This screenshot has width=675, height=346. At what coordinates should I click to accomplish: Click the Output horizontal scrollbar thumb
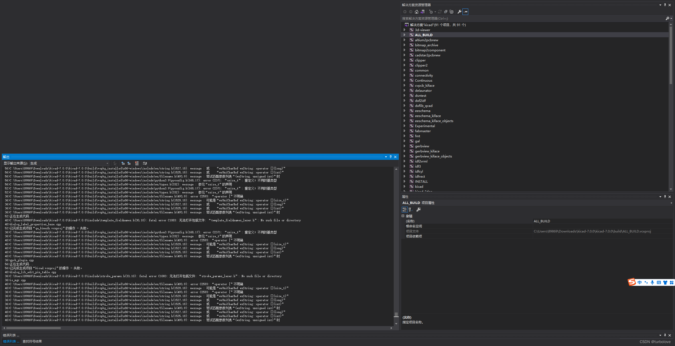tap(34, 328)
